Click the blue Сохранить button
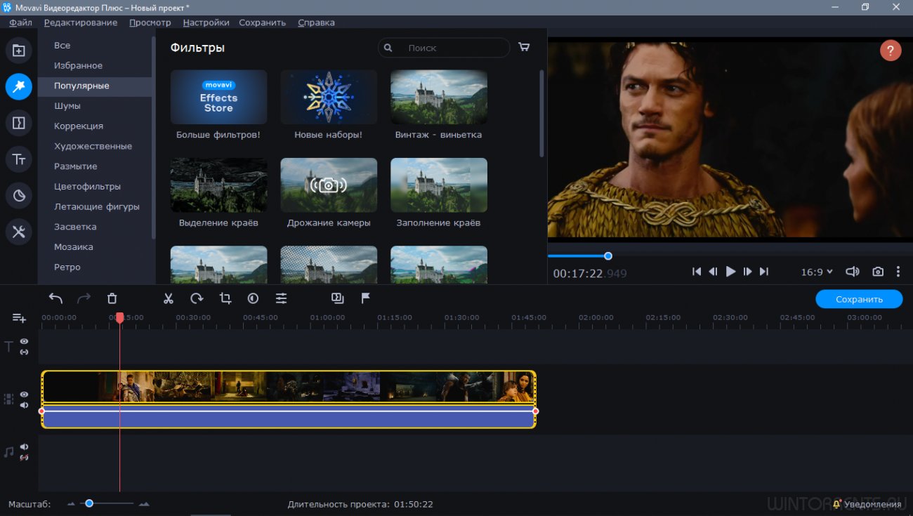 pos(859,299)
